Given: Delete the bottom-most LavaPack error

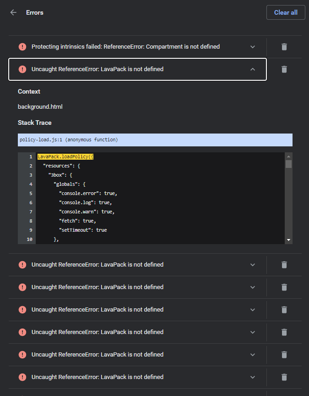Looking at the screenshot, I should point(284,377).
